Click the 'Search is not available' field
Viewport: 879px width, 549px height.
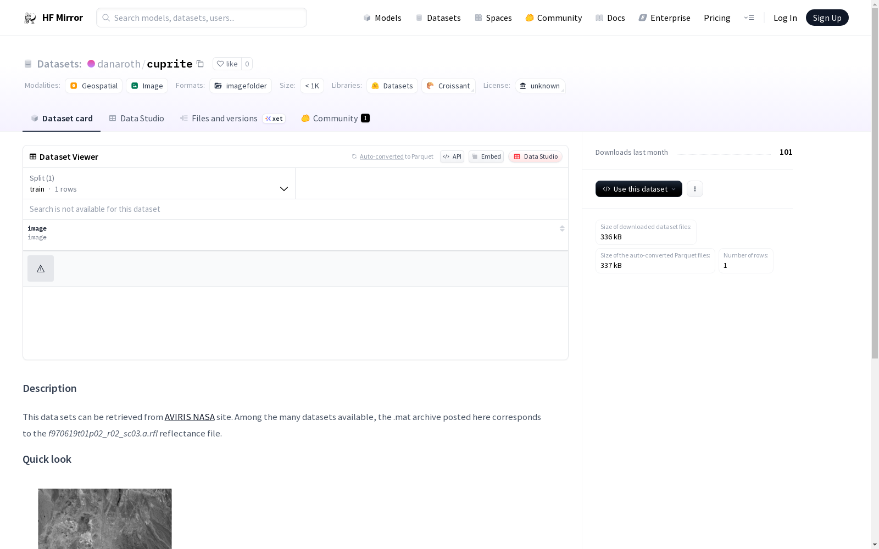click(x=296, y=209)
